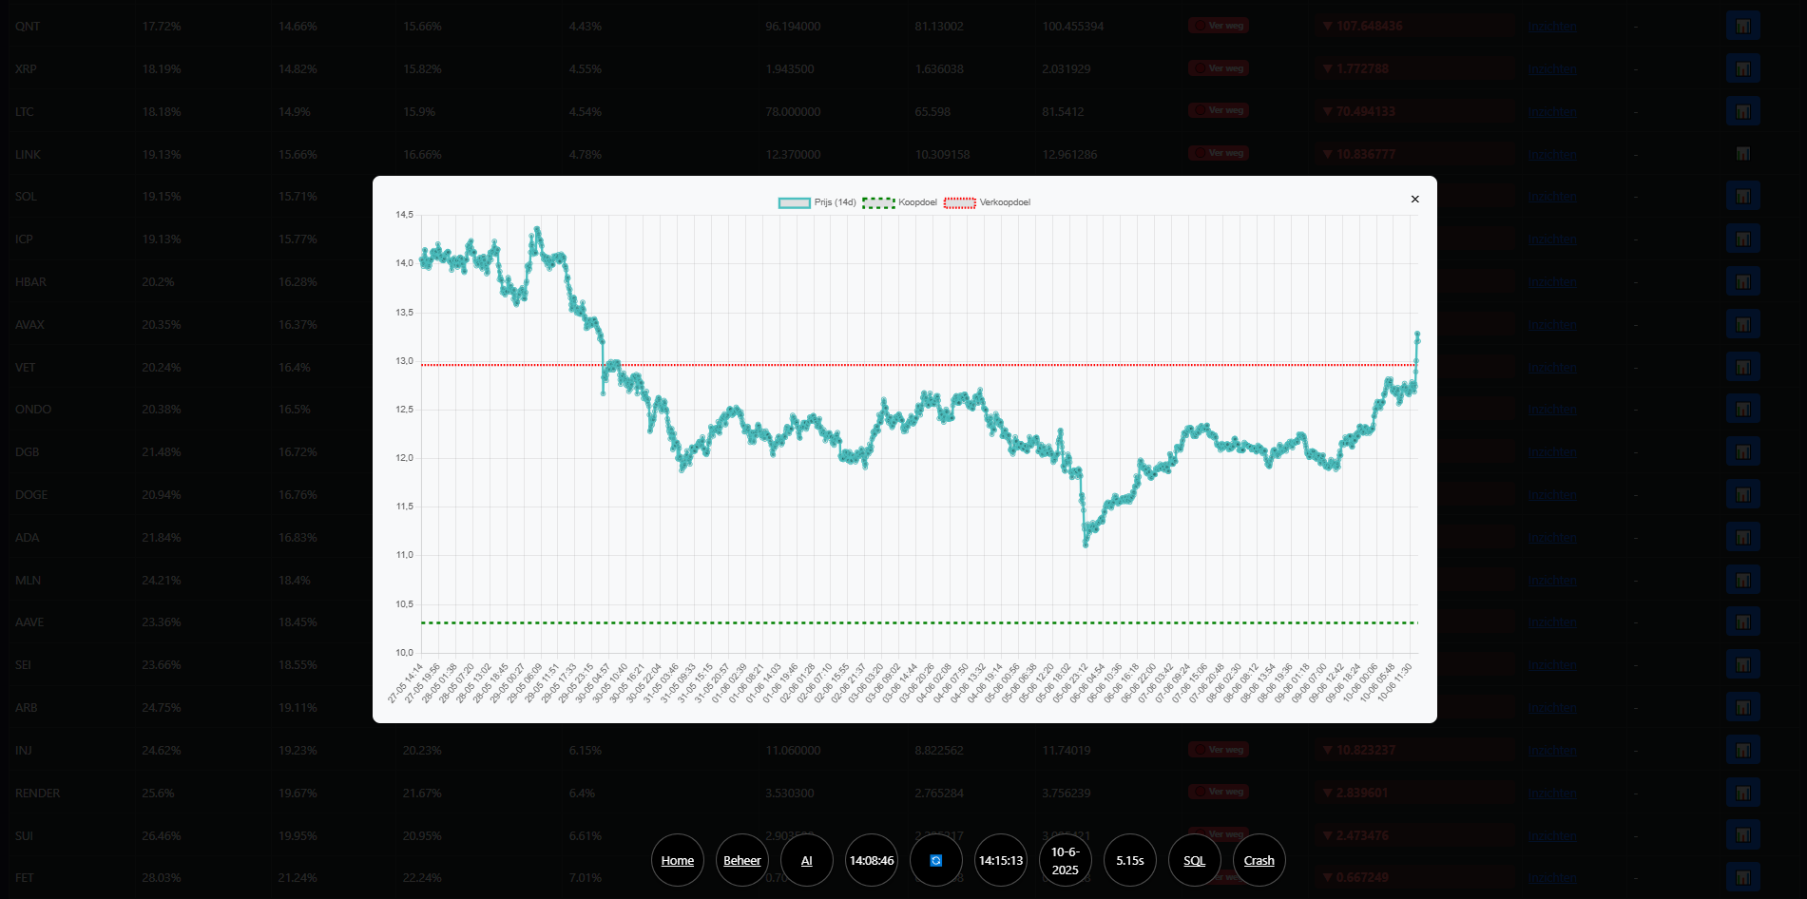
Task: Click the chart icon in the LINK row
Action: (x=1742, y=153)
